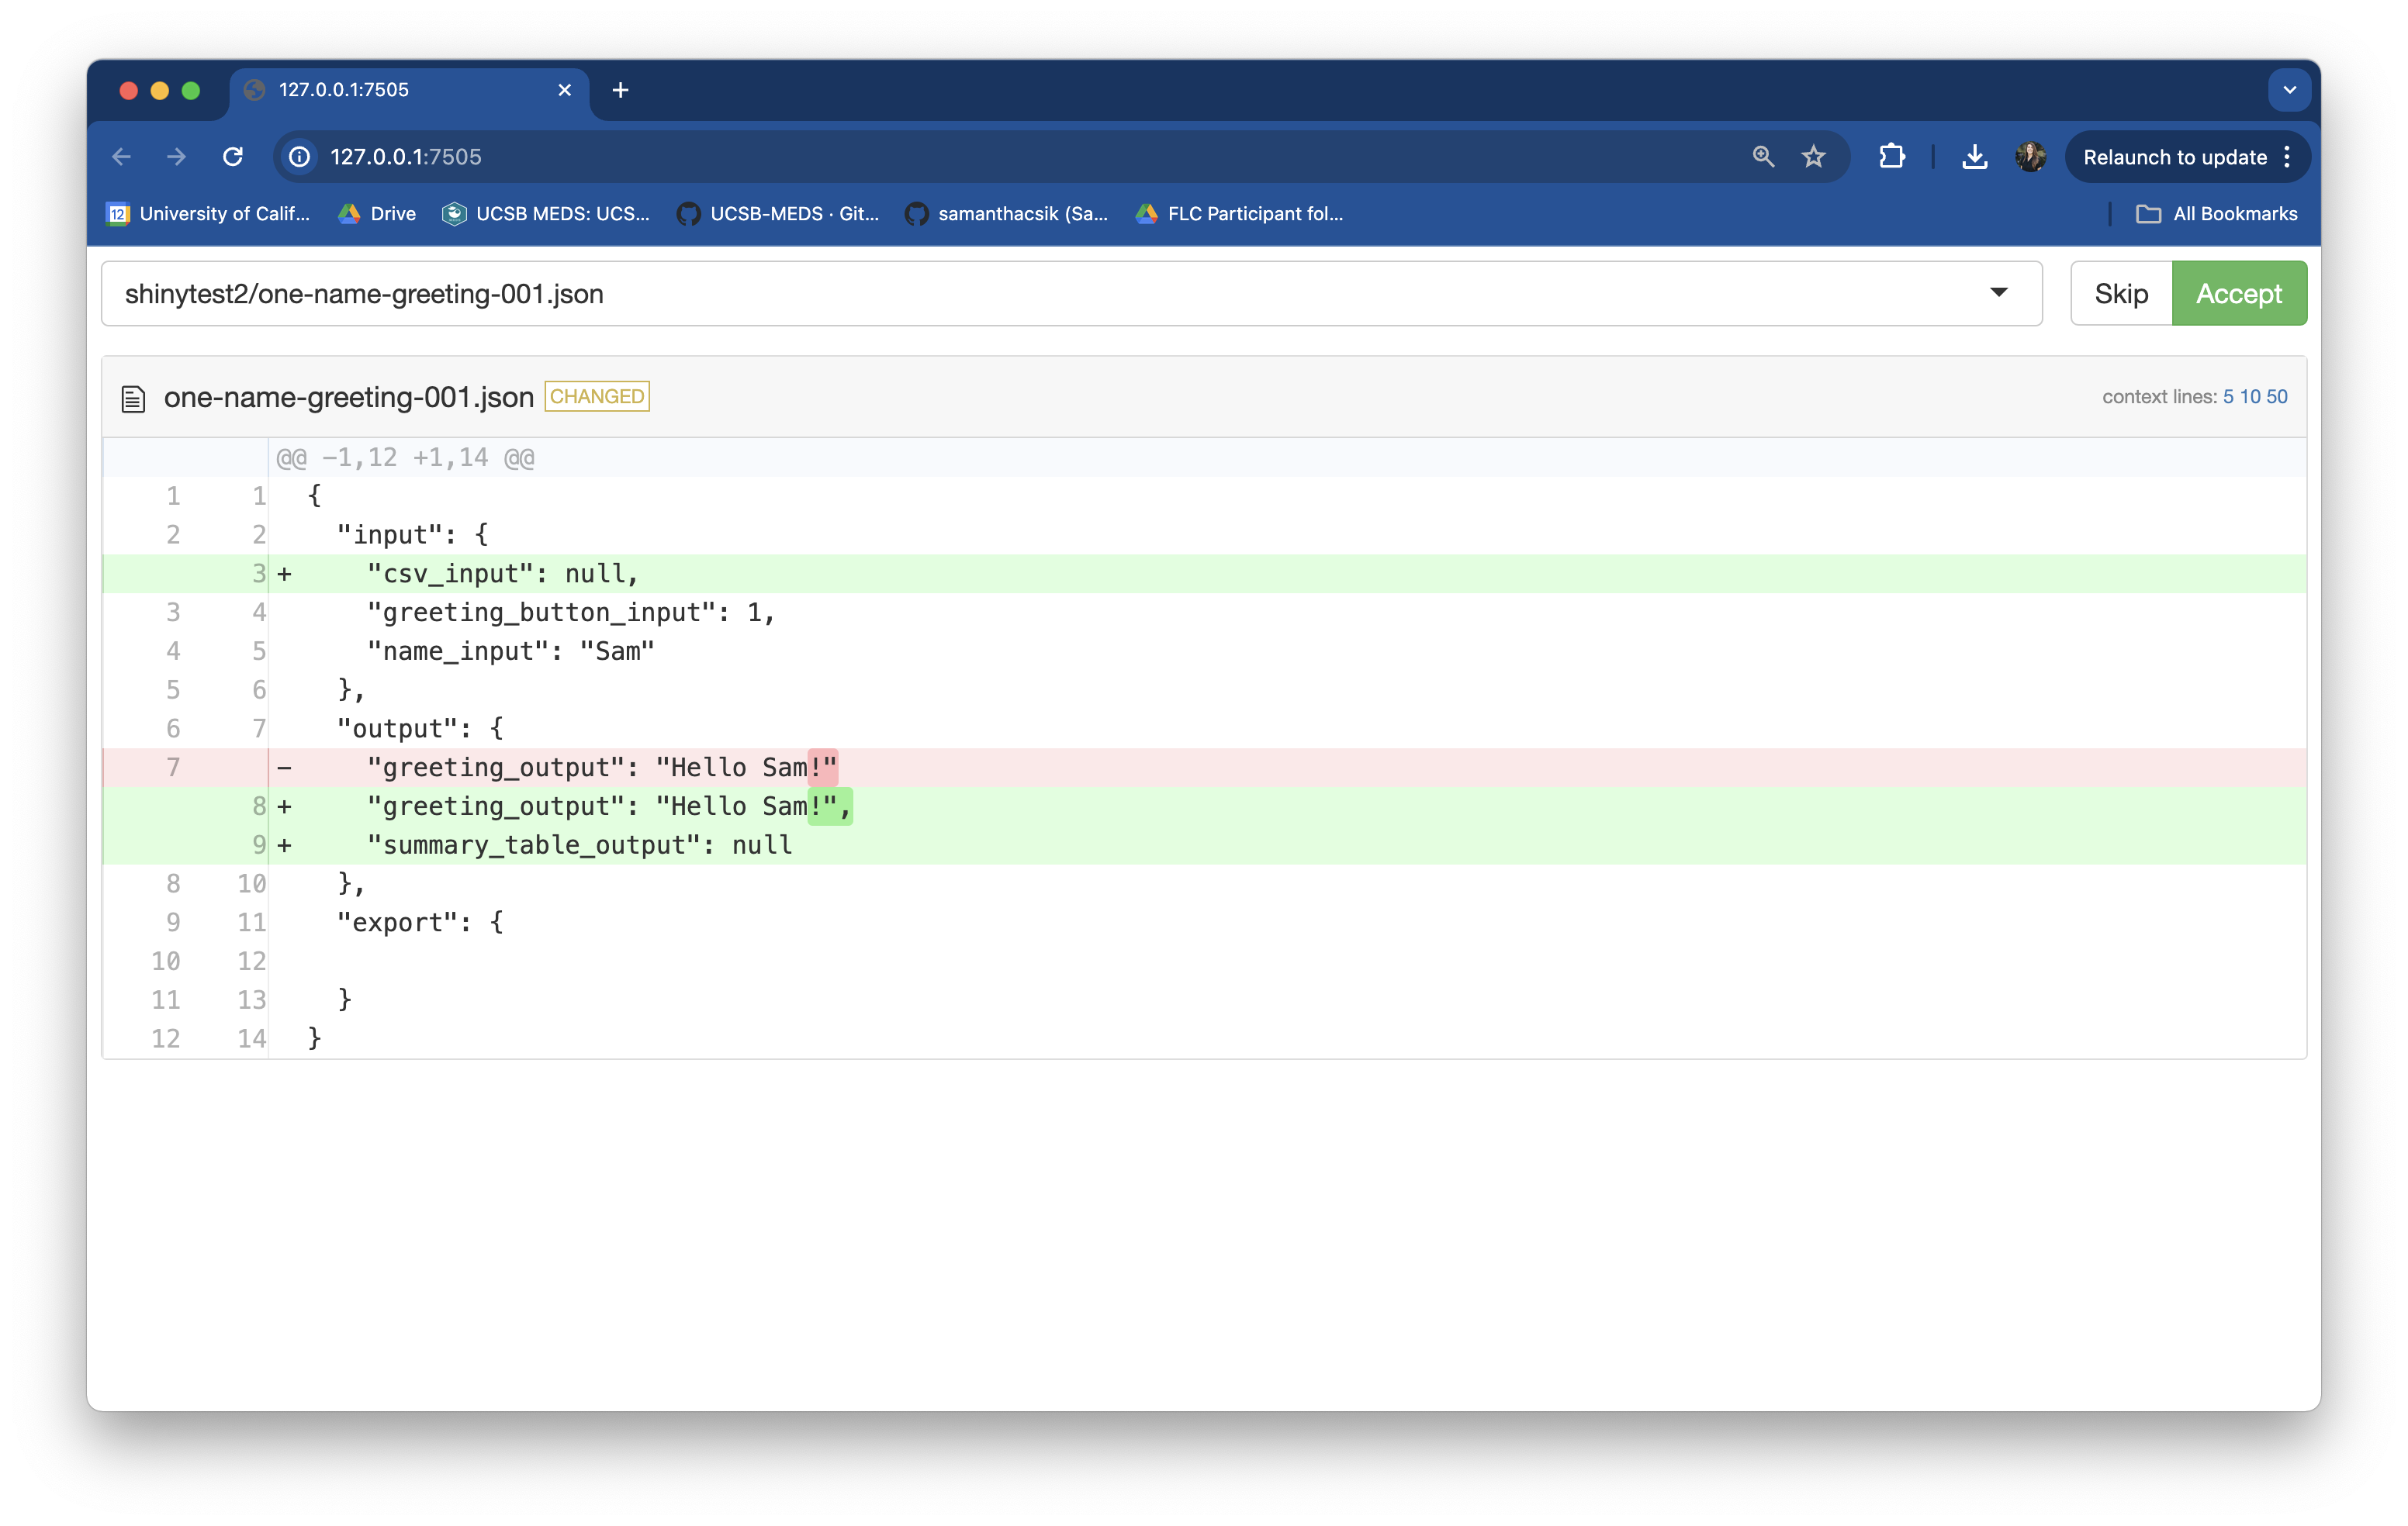2408x1526 pixels.
Task: Set context lines to 10
Action: [x=2250, y=397]
